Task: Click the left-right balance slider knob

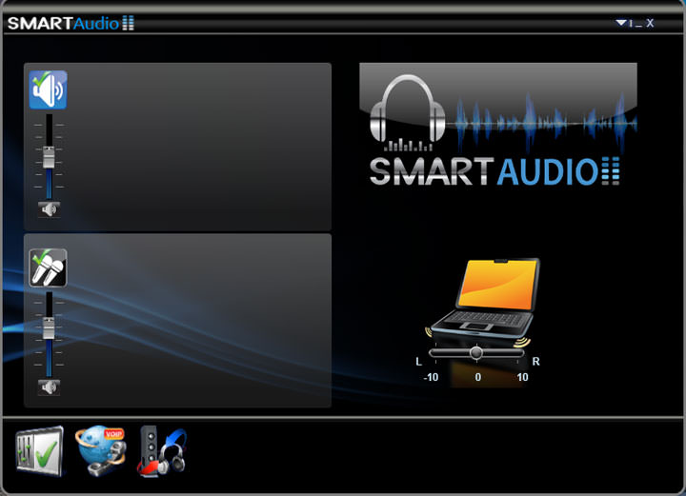Action: (476, 353)
